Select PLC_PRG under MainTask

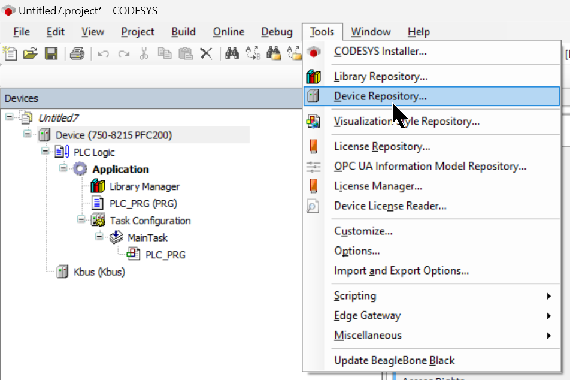(x=165, y=255)
